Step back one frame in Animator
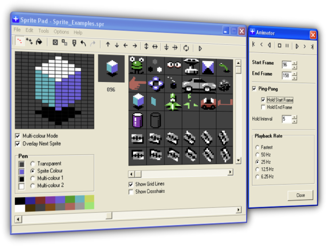Screen dimensions: 326x246 [x=262, y=44]
